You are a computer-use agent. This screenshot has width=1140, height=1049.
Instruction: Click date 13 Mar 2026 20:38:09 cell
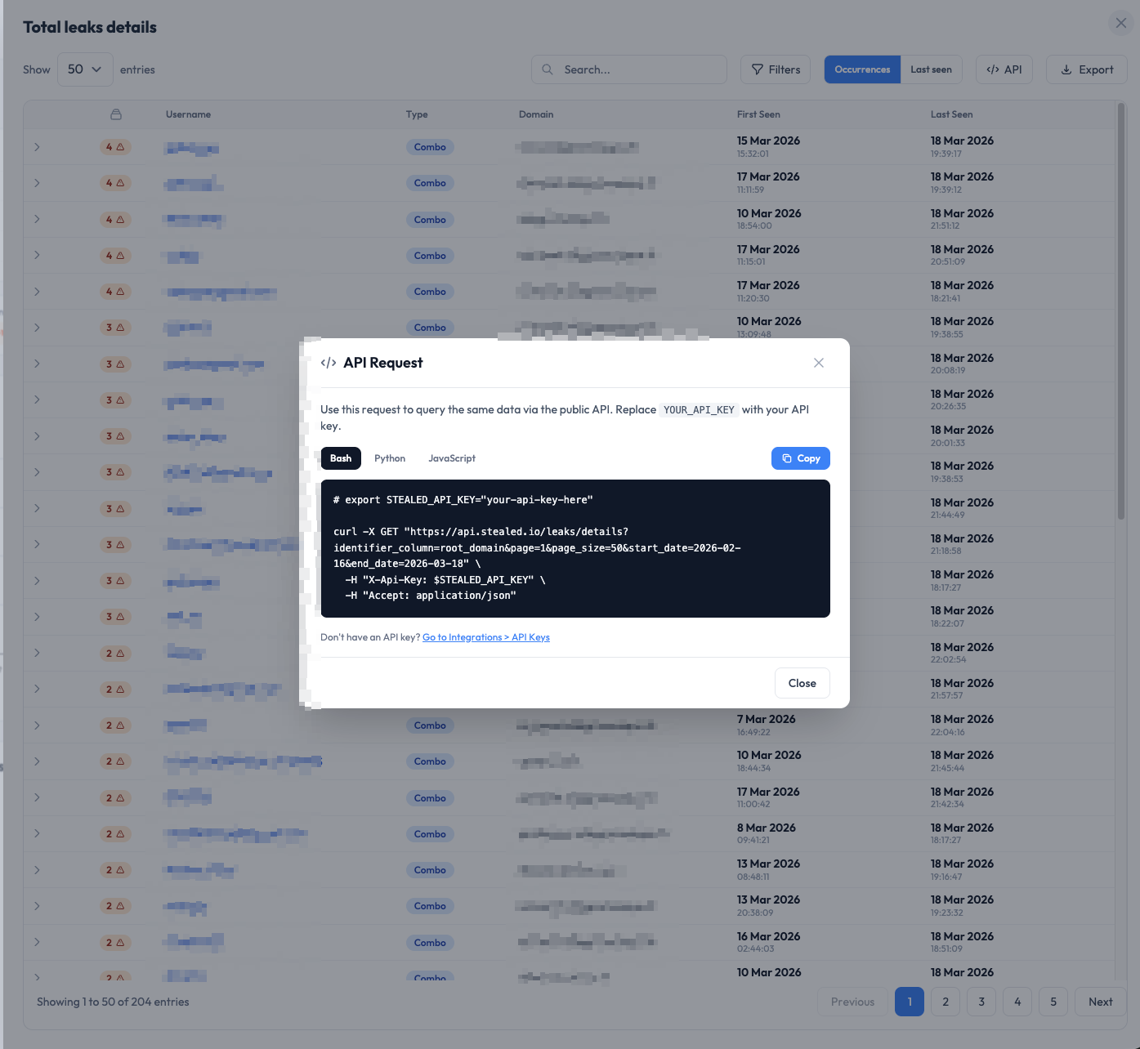point(769,905)
